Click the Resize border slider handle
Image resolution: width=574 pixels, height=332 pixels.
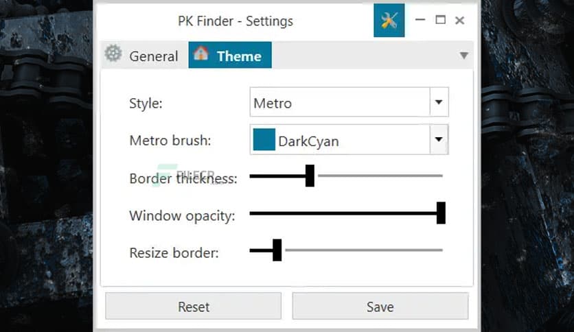point(277,250)
